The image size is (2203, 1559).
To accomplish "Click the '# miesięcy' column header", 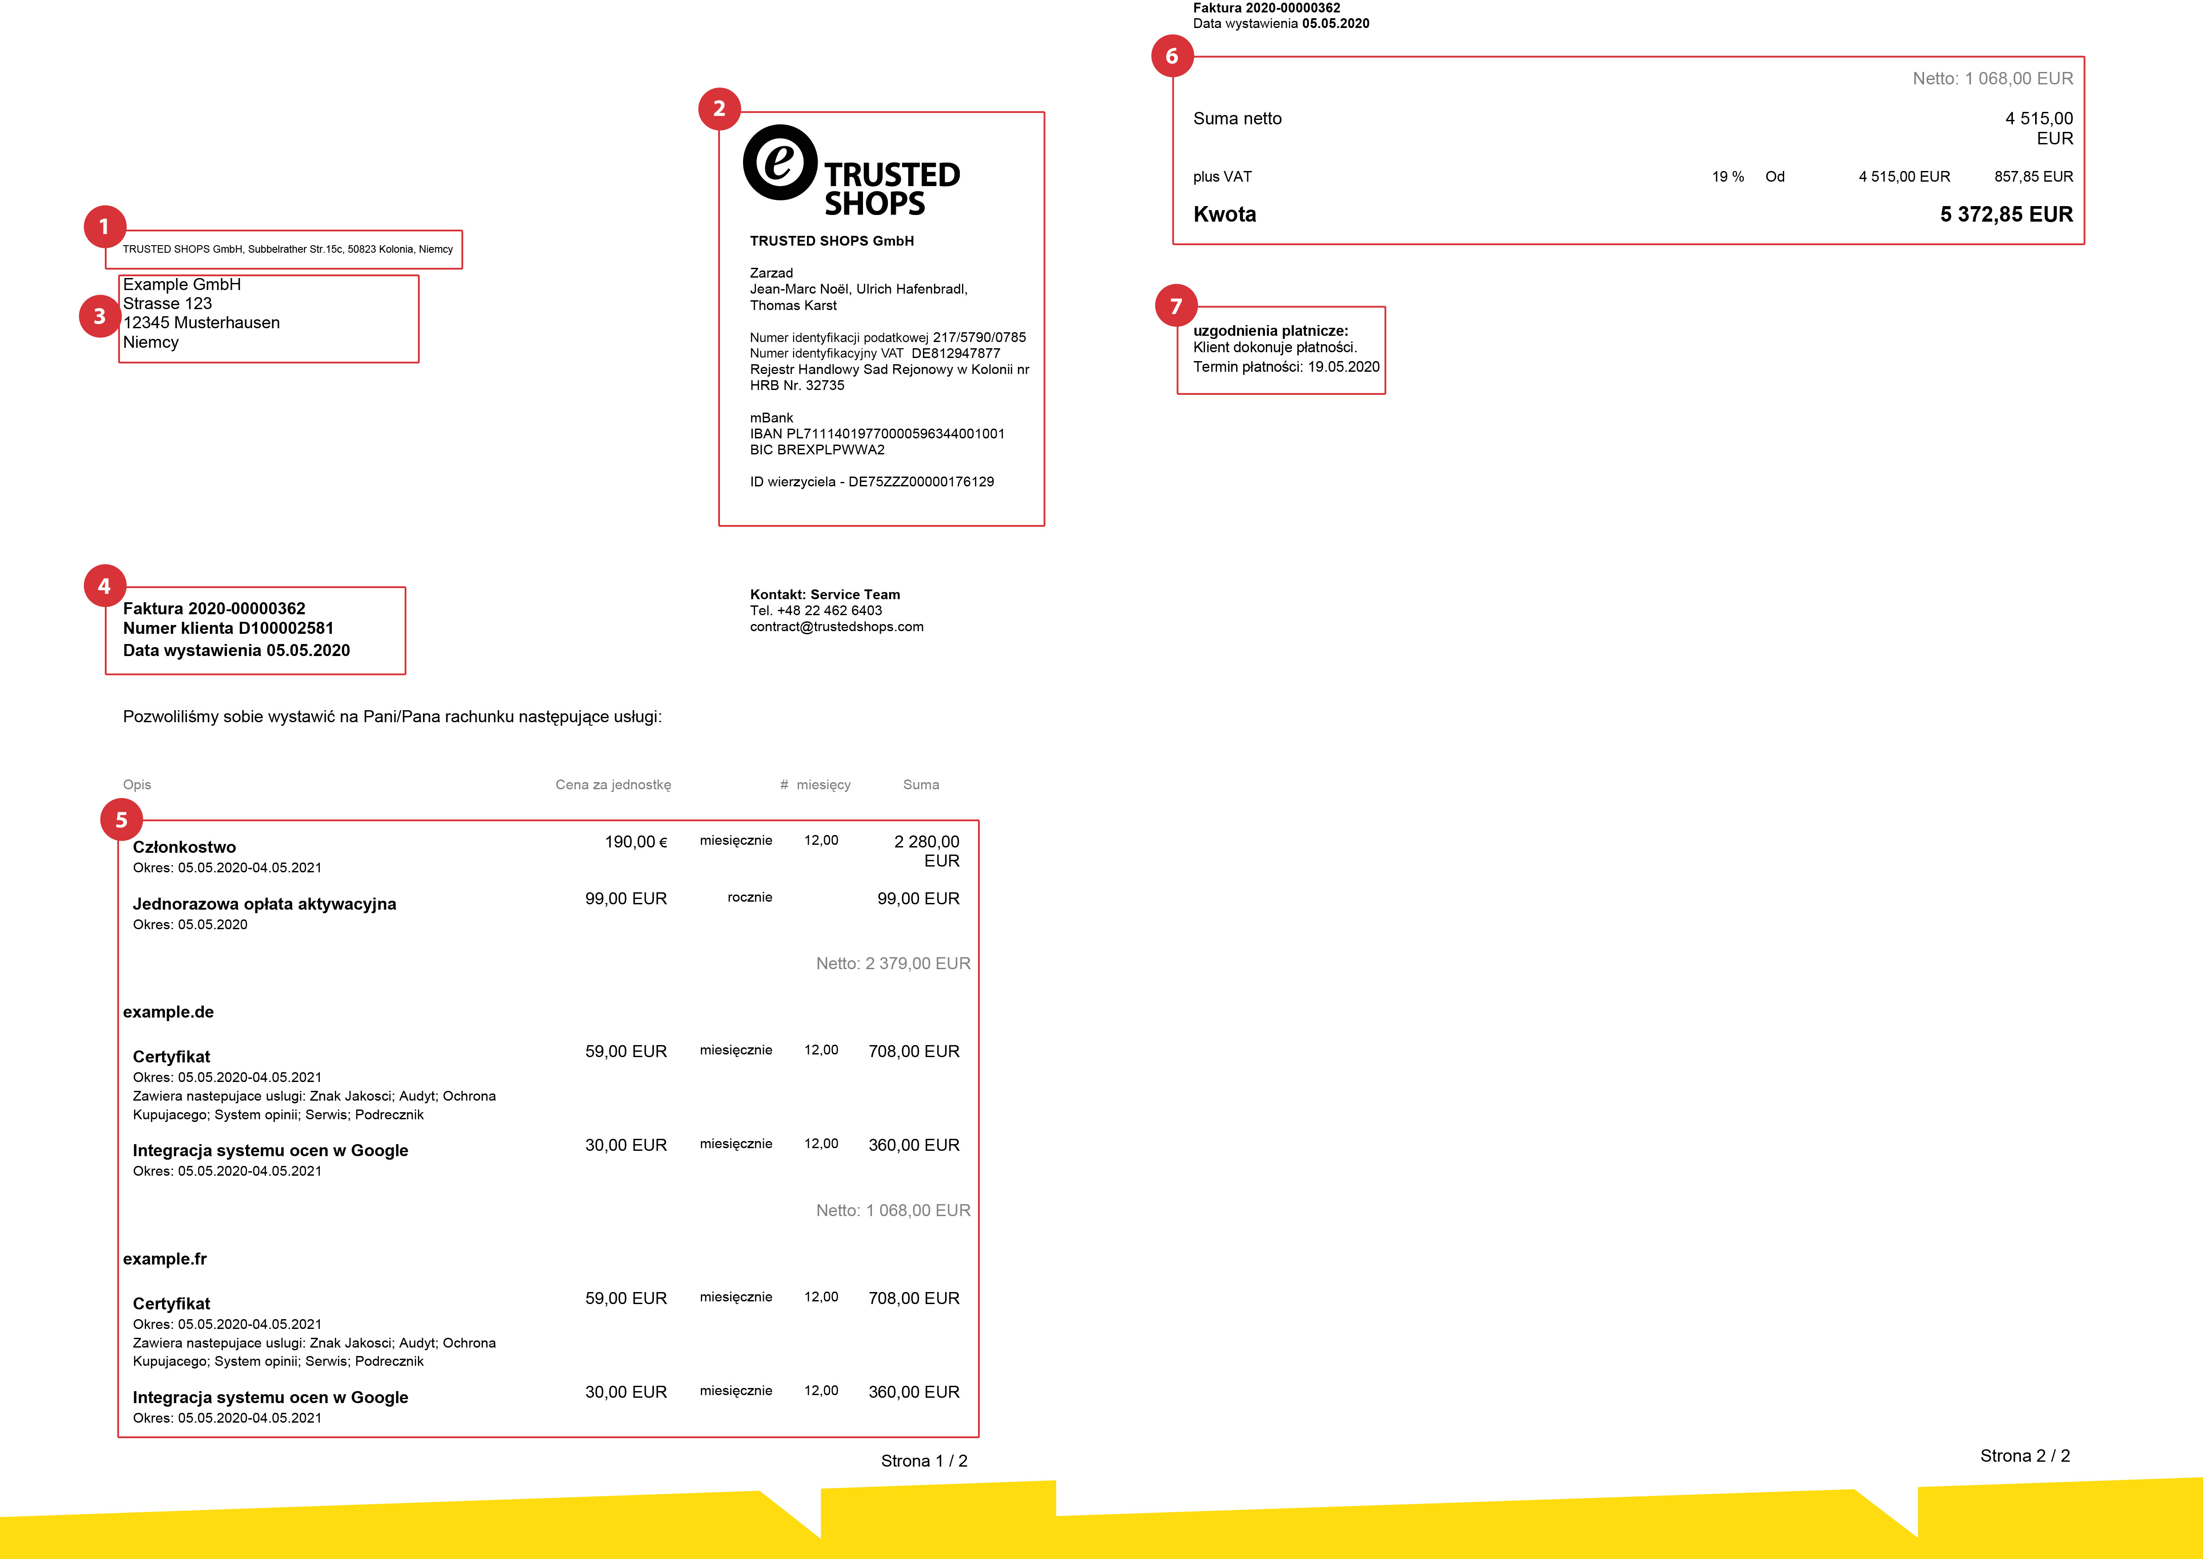I will [x=815, y=785].
